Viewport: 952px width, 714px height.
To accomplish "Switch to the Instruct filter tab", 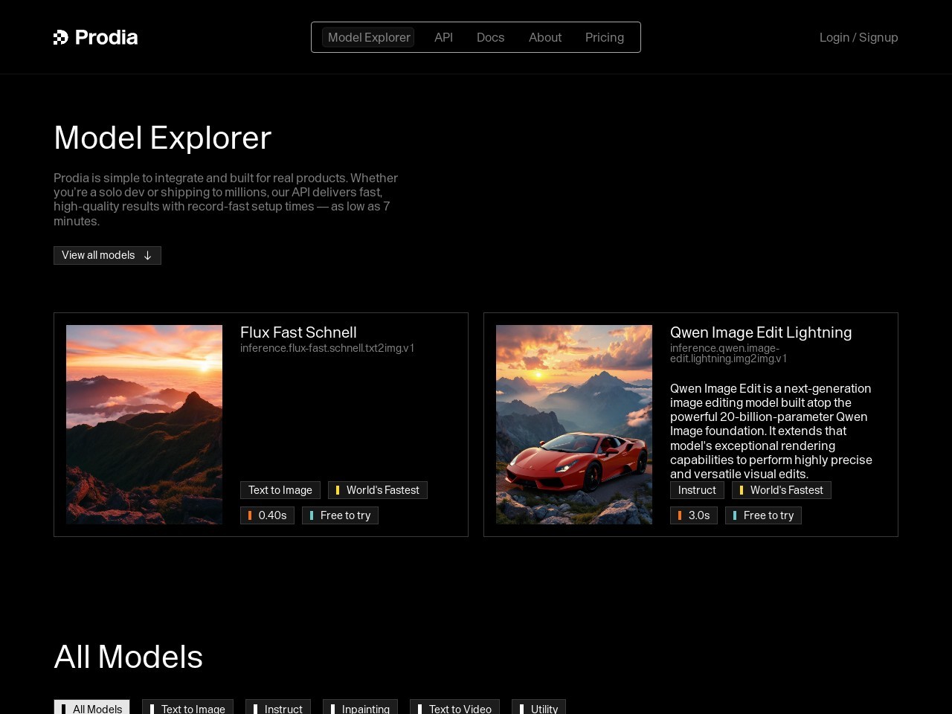I will (x=278, y=708).
